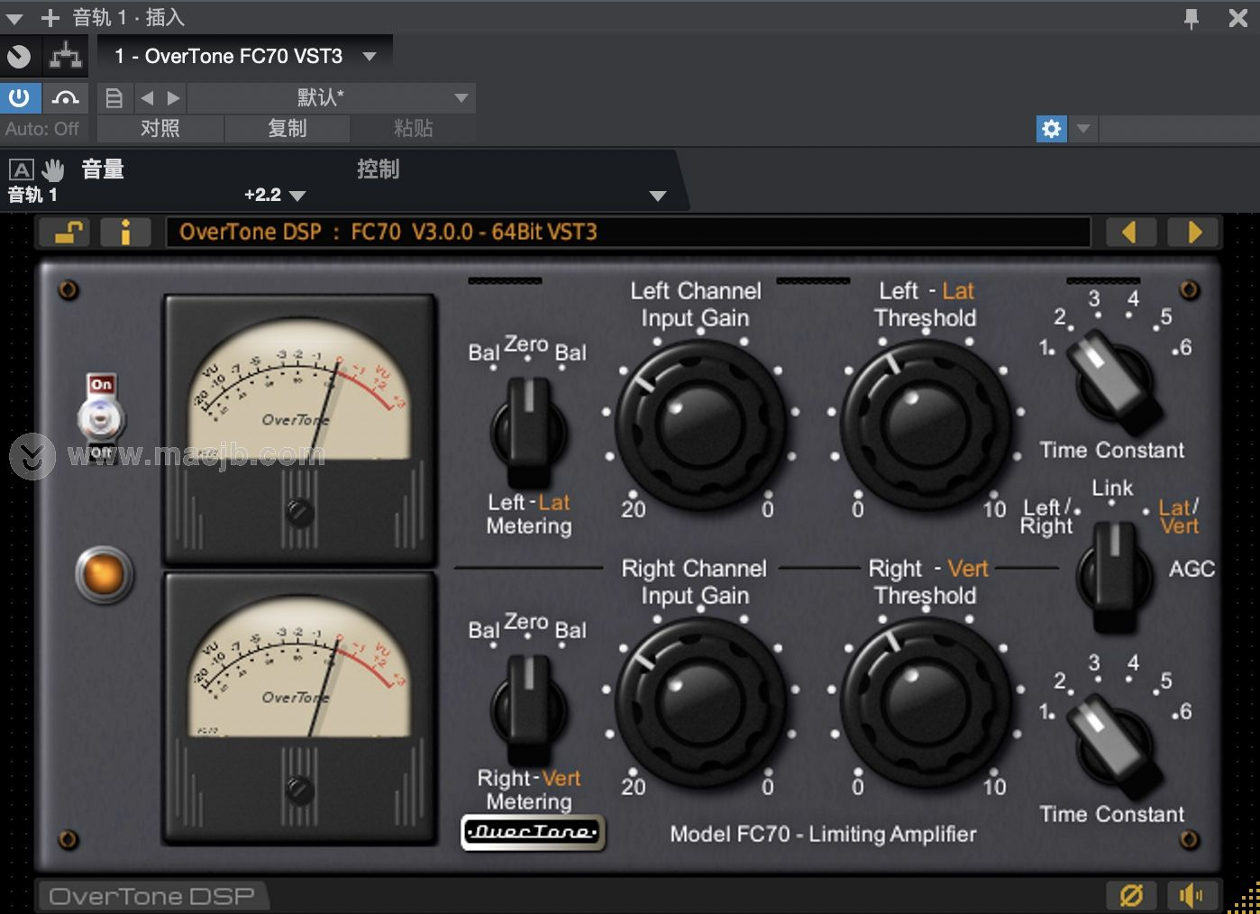The height and width of the screenshot is (914, 1260).
Task: Open the 默认* preset dropdown
Action: (332, 97)
